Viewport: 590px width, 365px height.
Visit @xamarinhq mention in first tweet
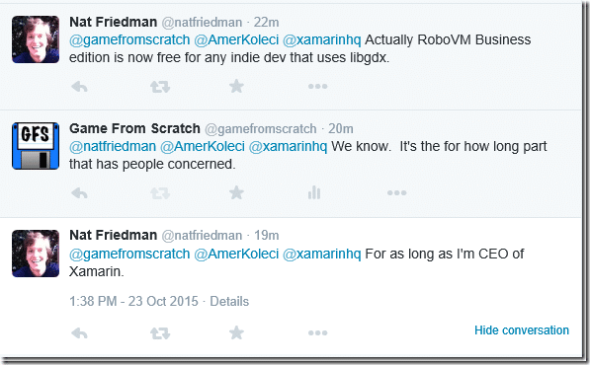pyautogui.click(x=322, y=39)
